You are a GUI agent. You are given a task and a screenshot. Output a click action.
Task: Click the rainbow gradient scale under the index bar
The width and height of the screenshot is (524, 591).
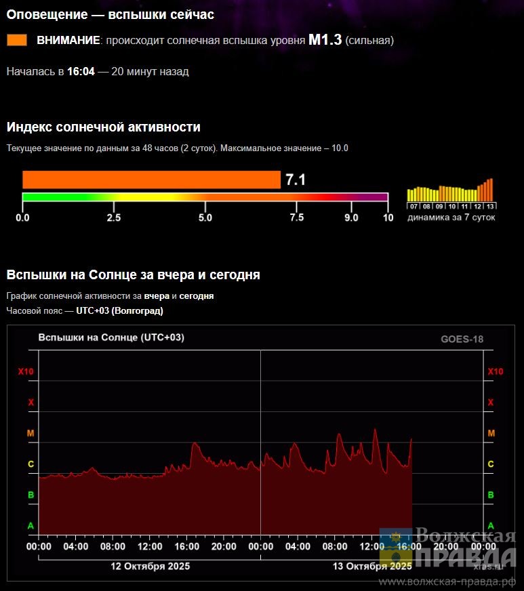coord(205,197)
